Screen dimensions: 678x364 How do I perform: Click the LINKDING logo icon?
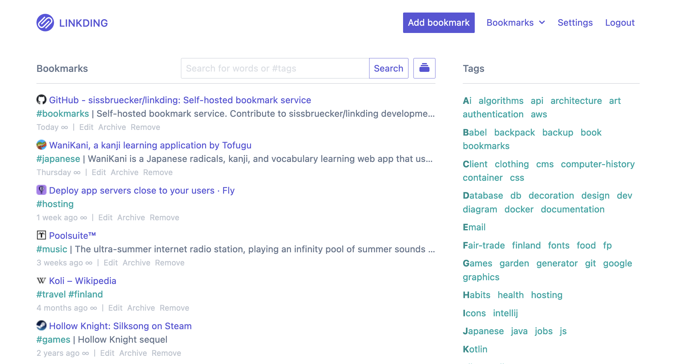[45, 22]
